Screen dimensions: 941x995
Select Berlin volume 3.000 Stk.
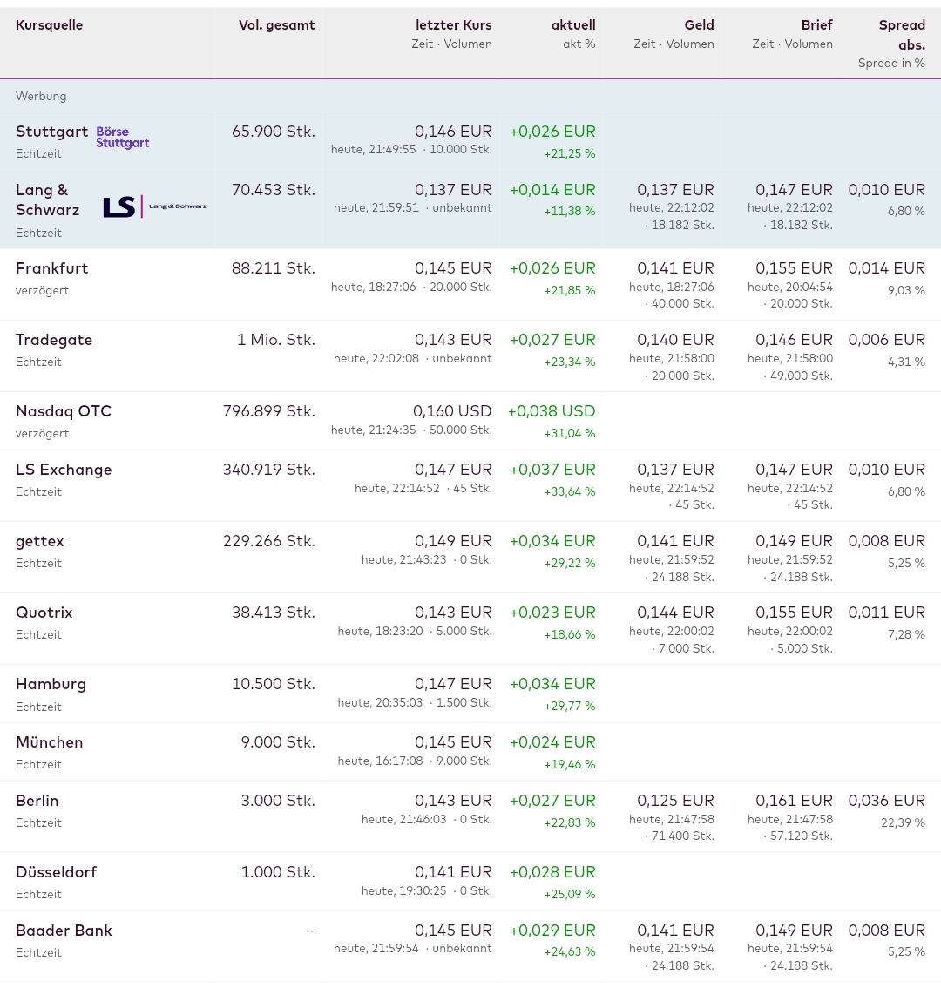pyautogui.click(x=278, y=801)
